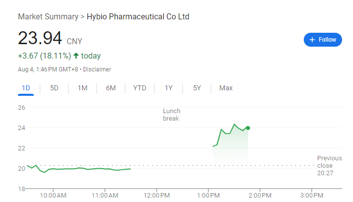Image resolution: width=353 pixels, height=202 pixels.
Task: Switch to the 6M chart range
Action: 111,88
